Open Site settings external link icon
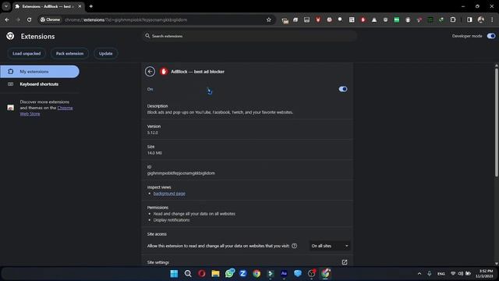499x281 pixels. (x=345, y=262)
